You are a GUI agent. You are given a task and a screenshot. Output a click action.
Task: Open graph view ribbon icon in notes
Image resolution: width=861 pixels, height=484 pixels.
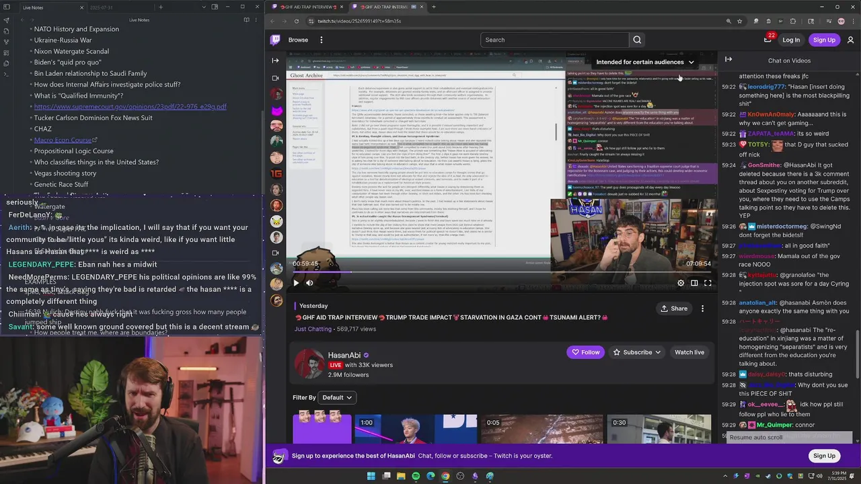[x=7, y=42]
